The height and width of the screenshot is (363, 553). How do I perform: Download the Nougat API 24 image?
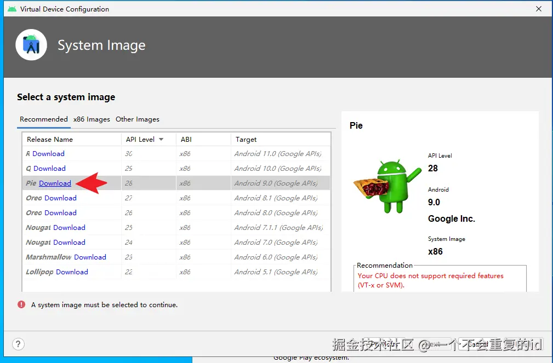coord(69,243)
